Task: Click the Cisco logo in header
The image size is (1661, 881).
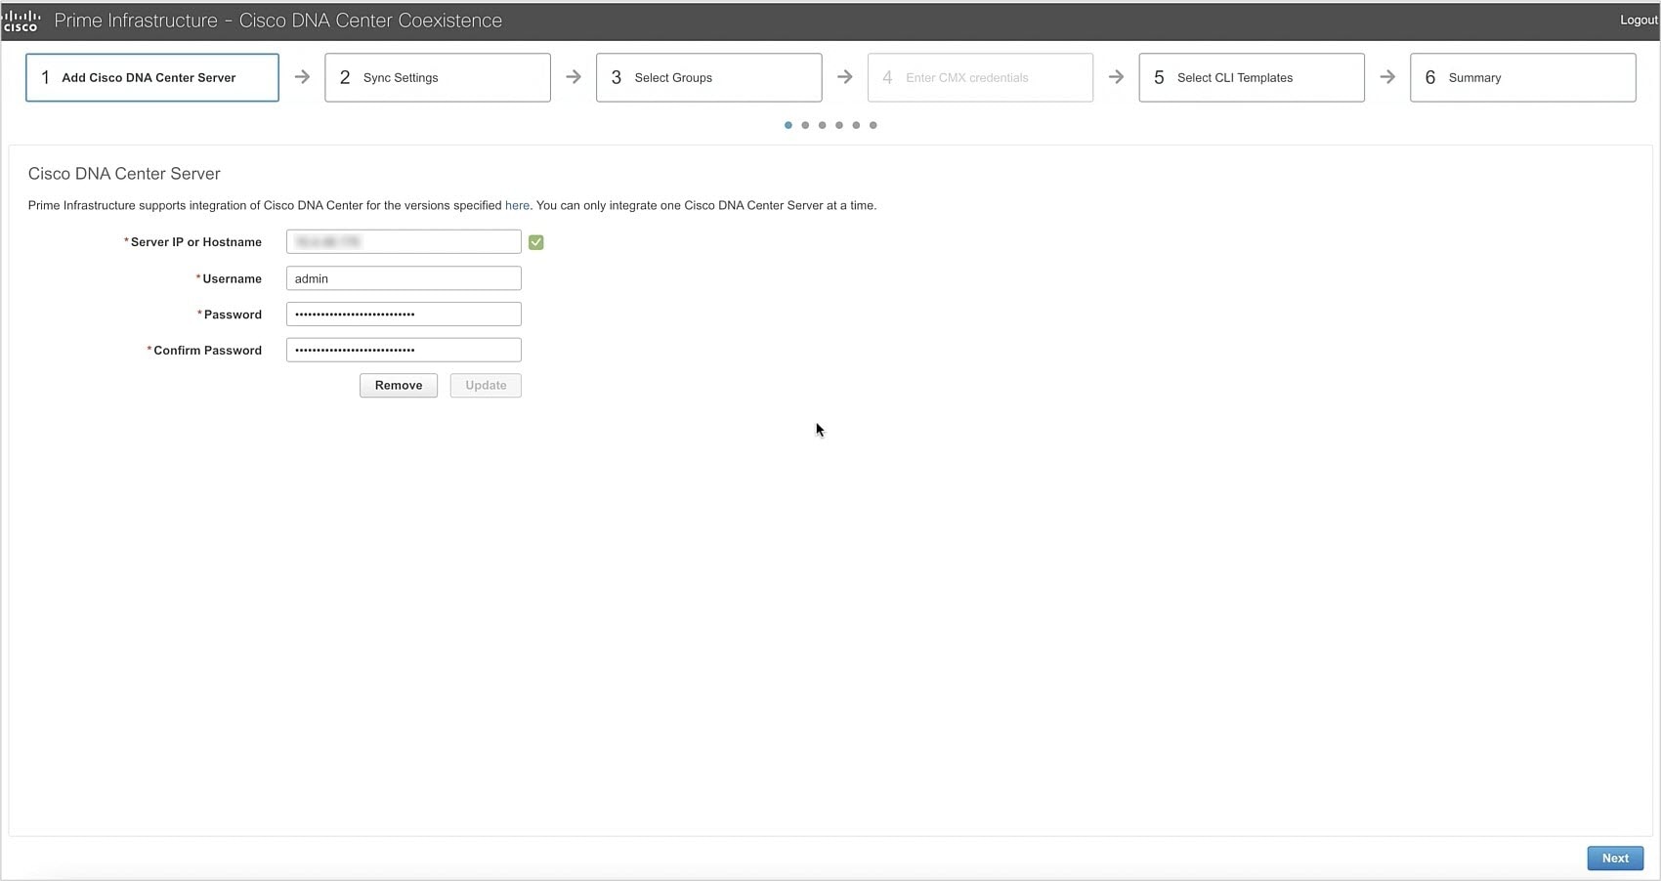Action: (21, 21)
